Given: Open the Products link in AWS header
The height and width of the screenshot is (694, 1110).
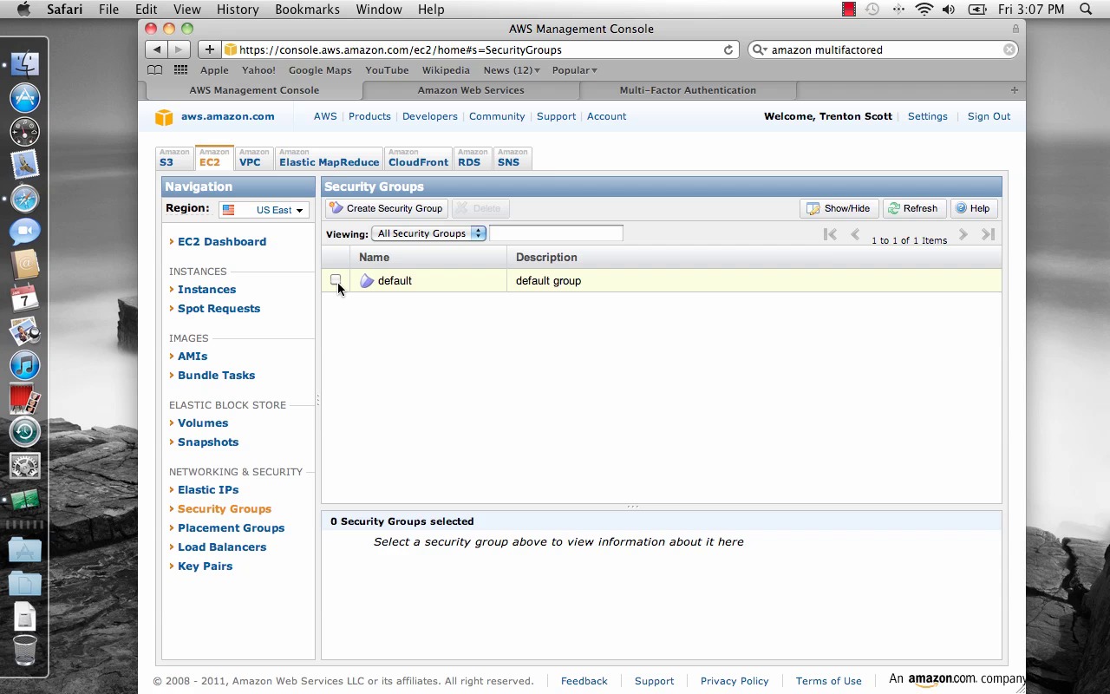Looking at the screenshot, I should coord(369,116).
